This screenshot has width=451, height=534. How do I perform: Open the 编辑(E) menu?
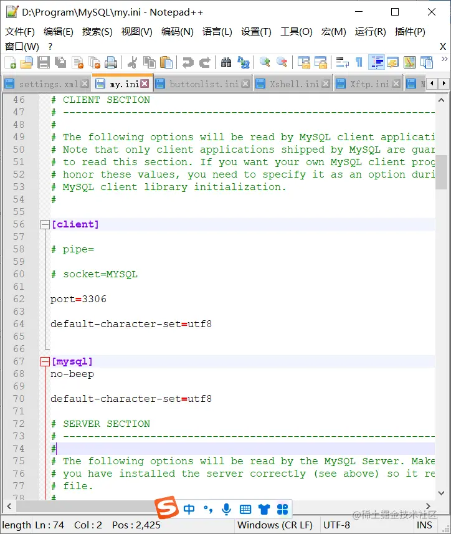click(x=58, y=32)
